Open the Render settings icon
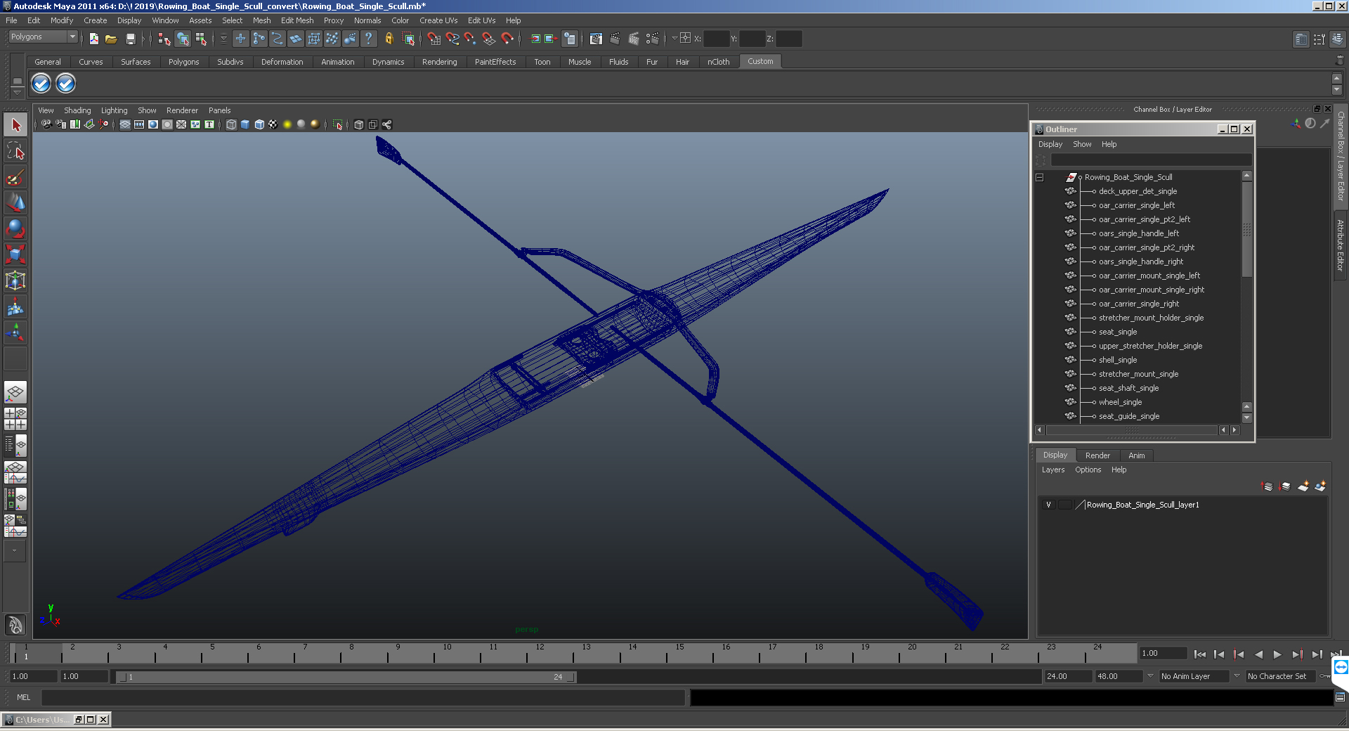The height and width of the screenshot is (731, 1349). point(652,39)
